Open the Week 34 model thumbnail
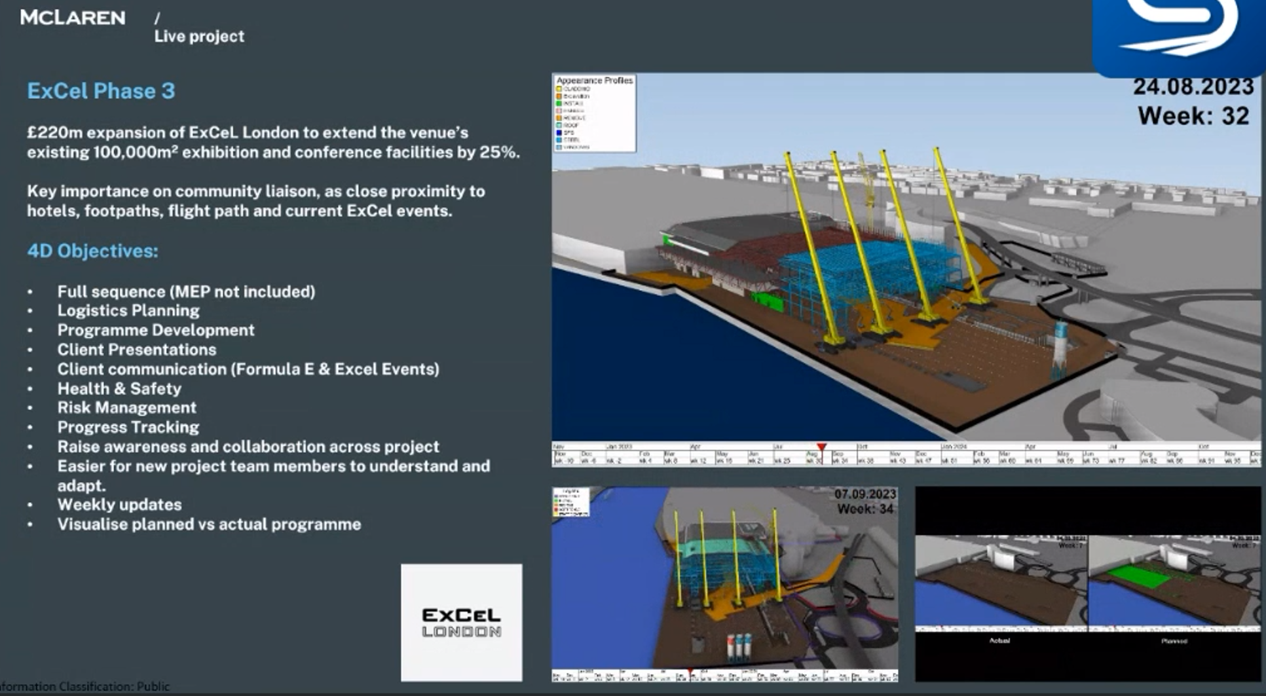This screenshot has width=1266, height=696. 724,584
